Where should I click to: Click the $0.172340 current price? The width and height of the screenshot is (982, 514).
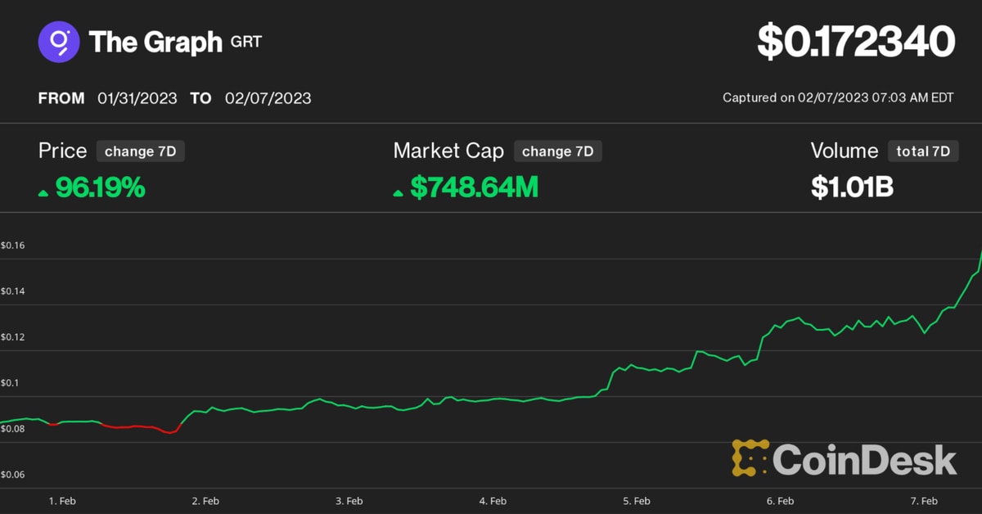[x=856, y=43]
